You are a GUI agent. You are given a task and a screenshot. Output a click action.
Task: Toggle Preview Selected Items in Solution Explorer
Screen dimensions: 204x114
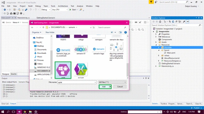point(187,22)
